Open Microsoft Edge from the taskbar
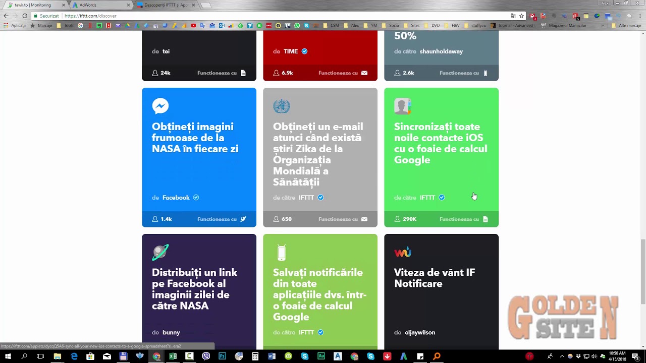This screenshot has width=646, height=363. pos(74,356)
